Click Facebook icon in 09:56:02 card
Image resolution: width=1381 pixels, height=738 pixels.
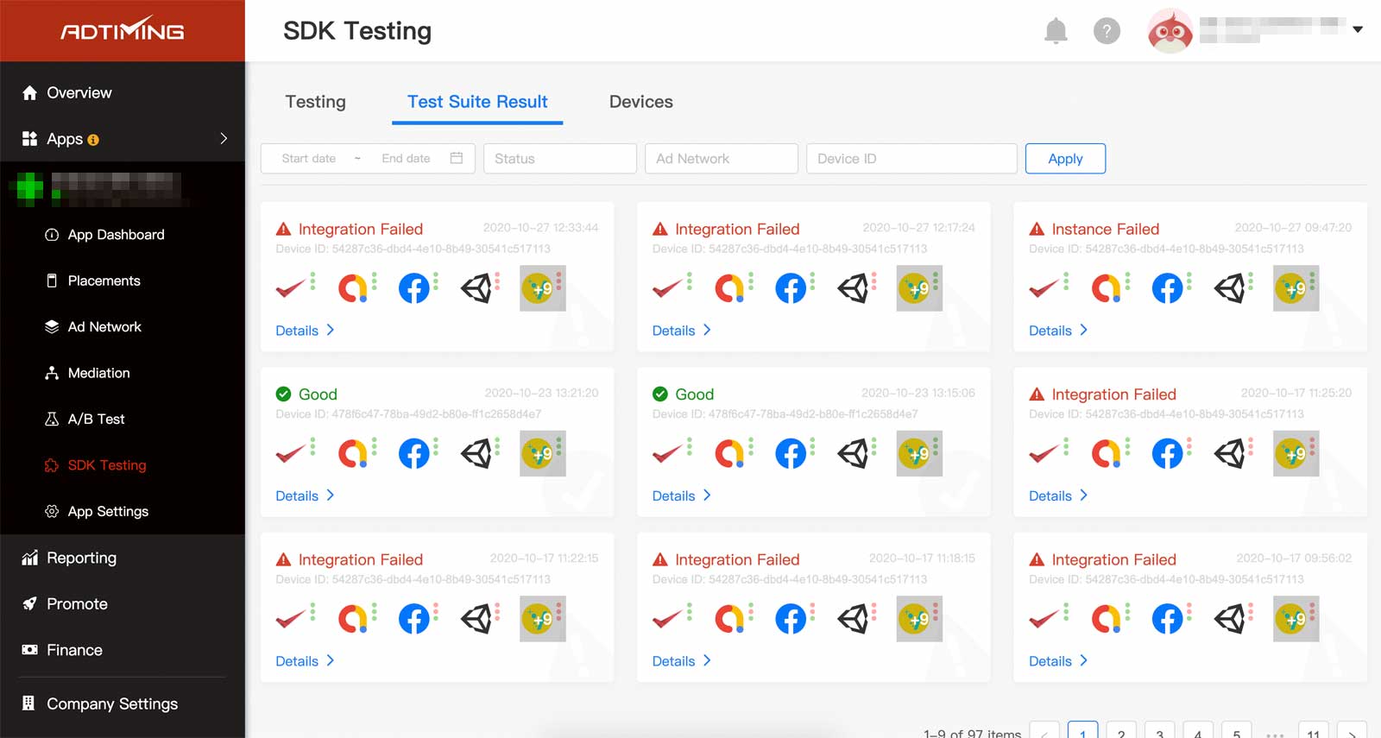pos(1167,619)
